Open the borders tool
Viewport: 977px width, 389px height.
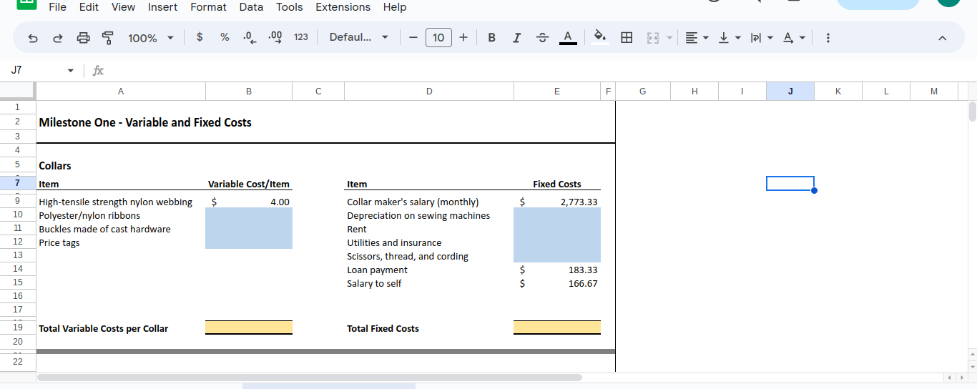coord(627,37)
